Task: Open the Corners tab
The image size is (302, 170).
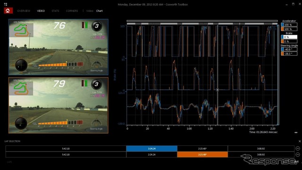Action: click(72, 11)
